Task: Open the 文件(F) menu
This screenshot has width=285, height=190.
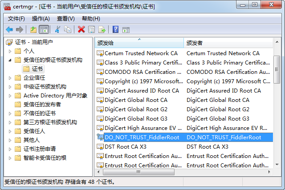Action: tap(16, 18)
